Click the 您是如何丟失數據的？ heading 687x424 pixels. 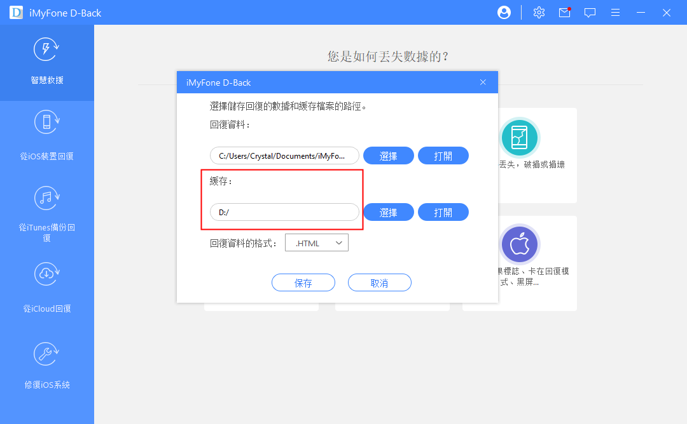[x=388, y=56]
